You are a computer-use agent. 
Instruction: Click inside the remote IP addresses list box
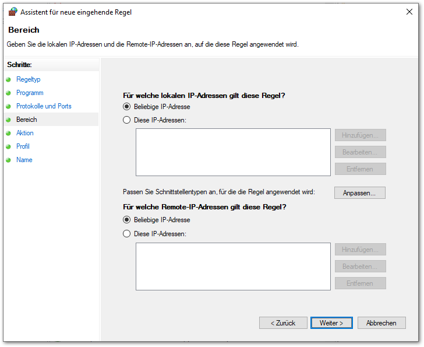[233, 266]
